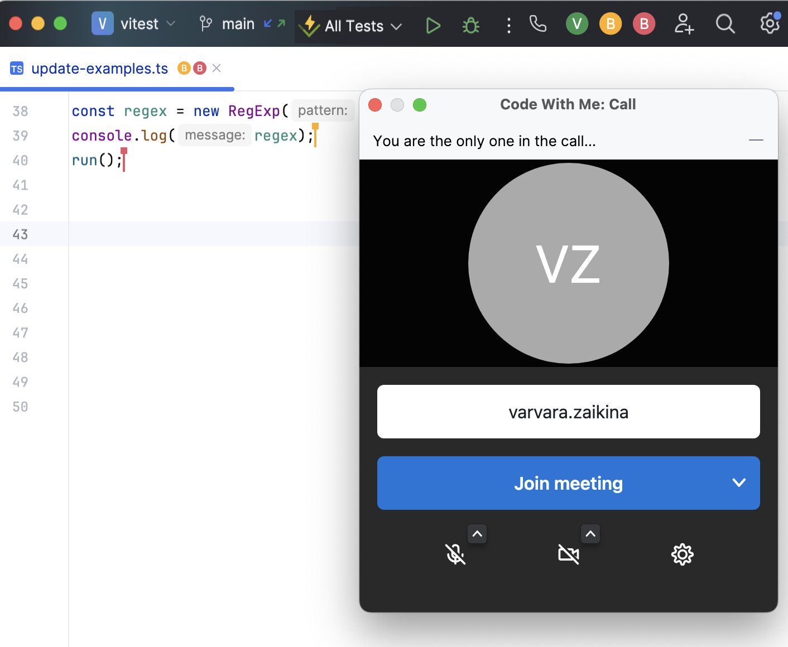
Task: Expand the Join meeting options chevron
Action: coord(739,483)
